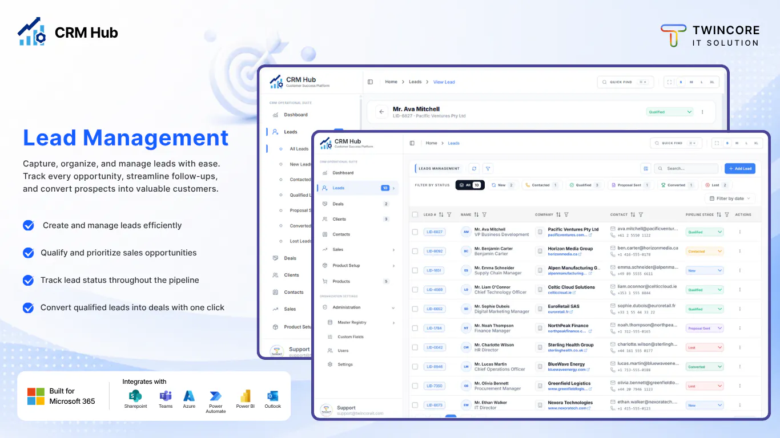The height and width of the screenshot is (438, 780).
Task: Expand Sales menu in front sidebar
Action: pyautogui.click(x=393, y=250)
